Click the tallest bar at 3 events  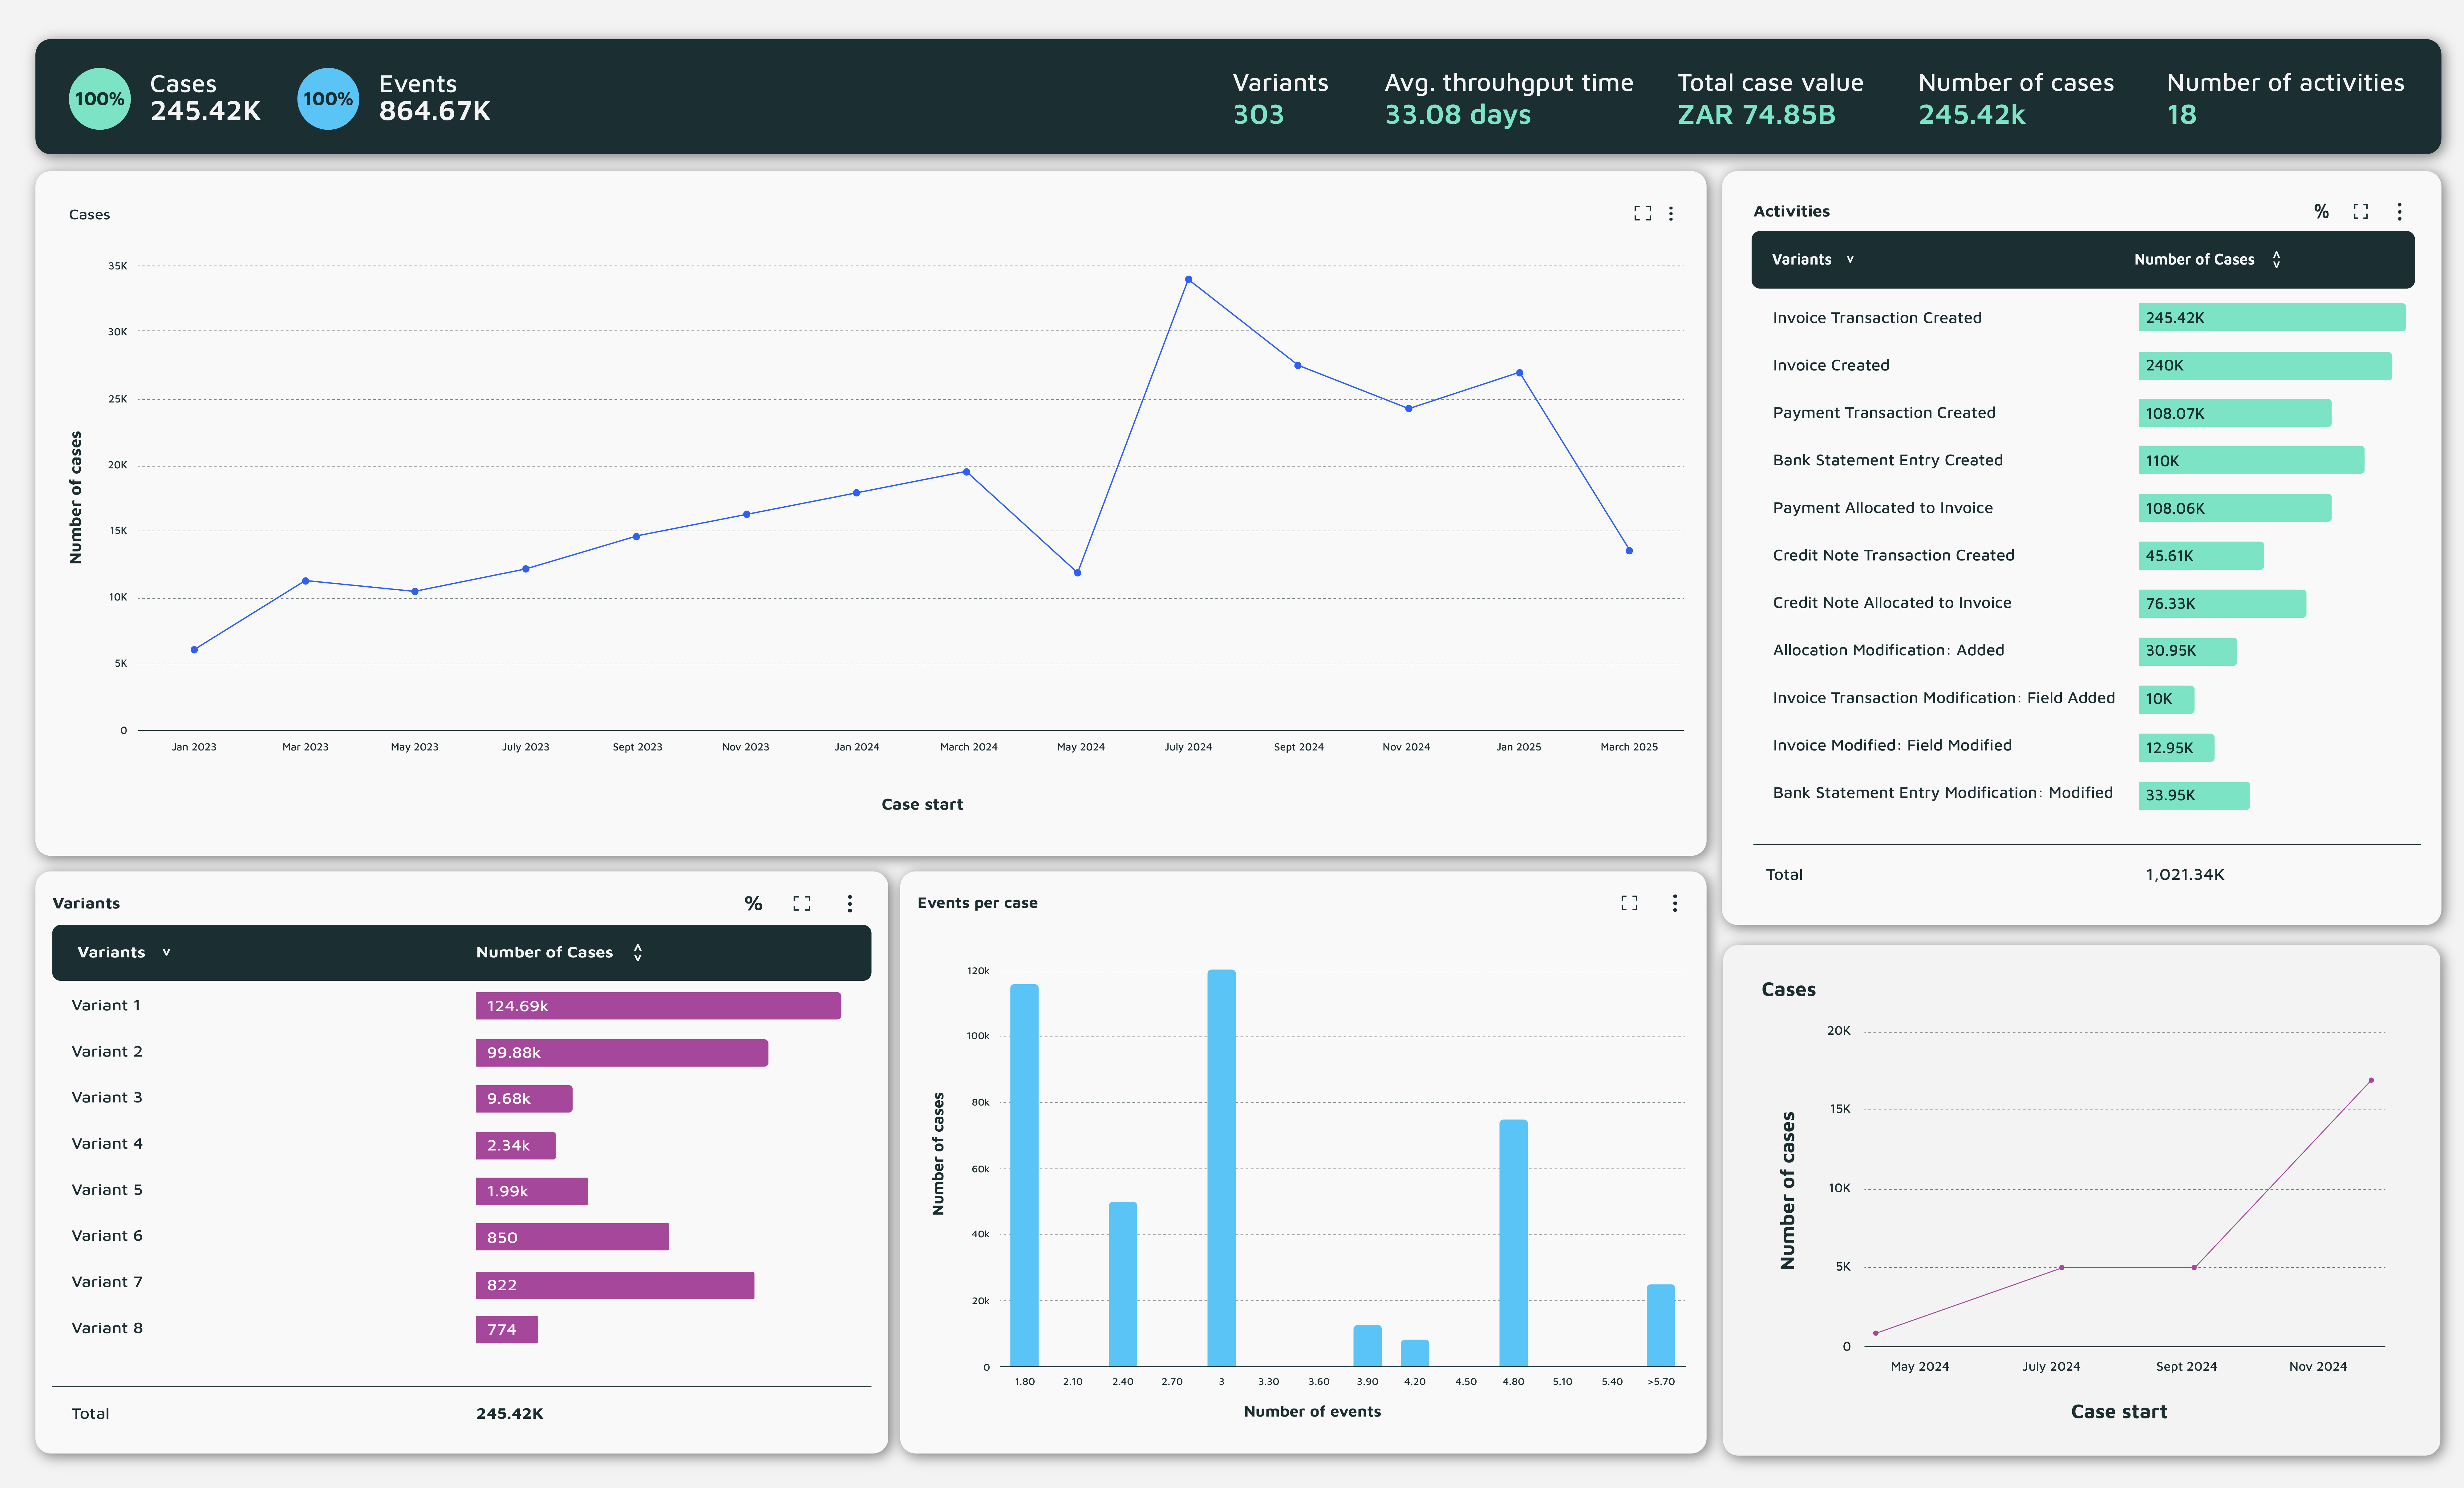pos(1221,1168)
